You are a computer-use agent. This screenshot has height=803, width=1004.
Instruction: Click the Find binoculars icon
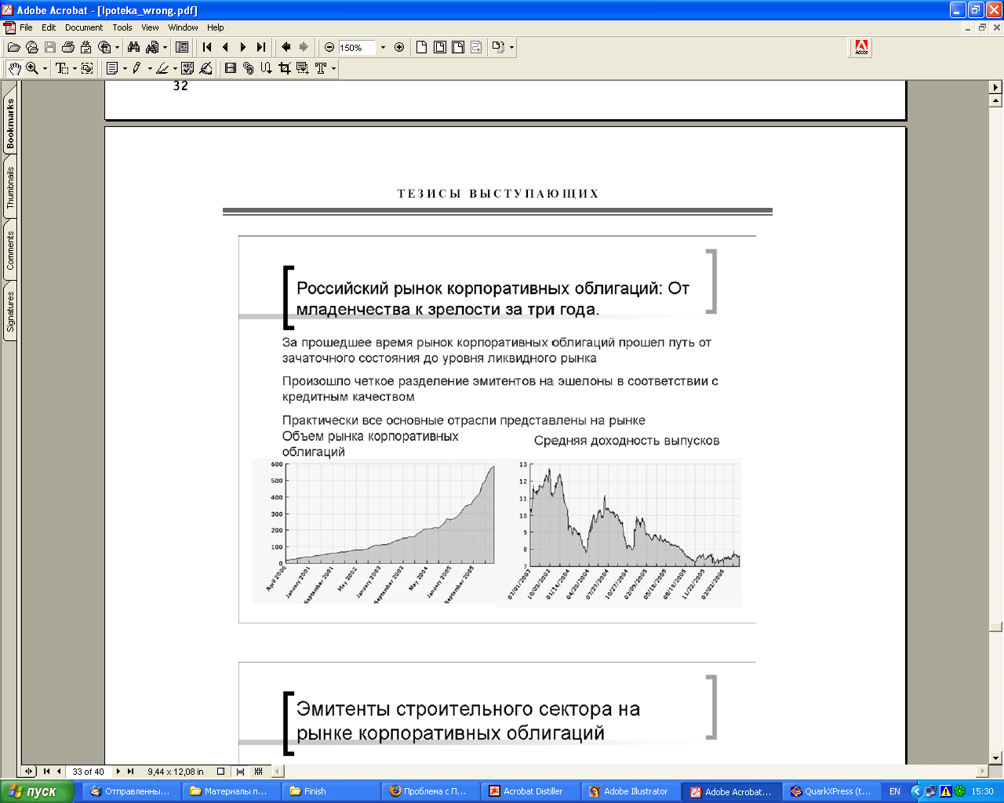(133, 47)
